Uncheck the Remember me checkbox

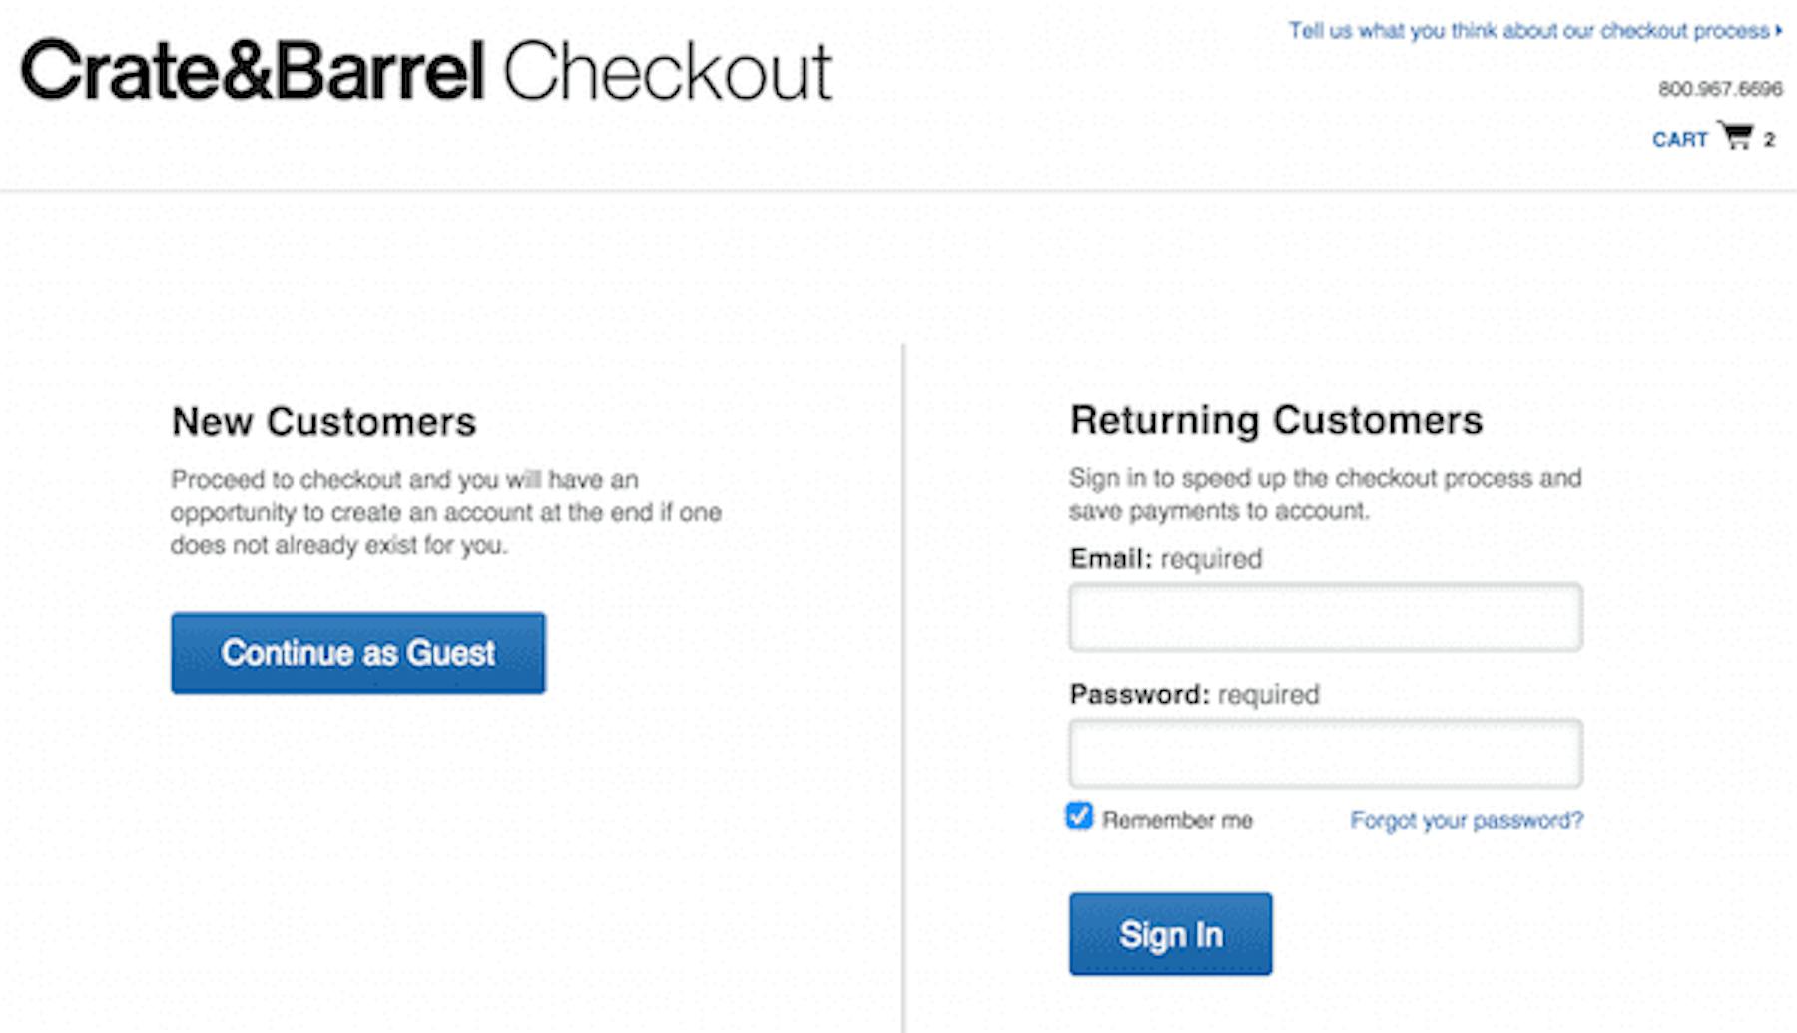[1079, 816]
